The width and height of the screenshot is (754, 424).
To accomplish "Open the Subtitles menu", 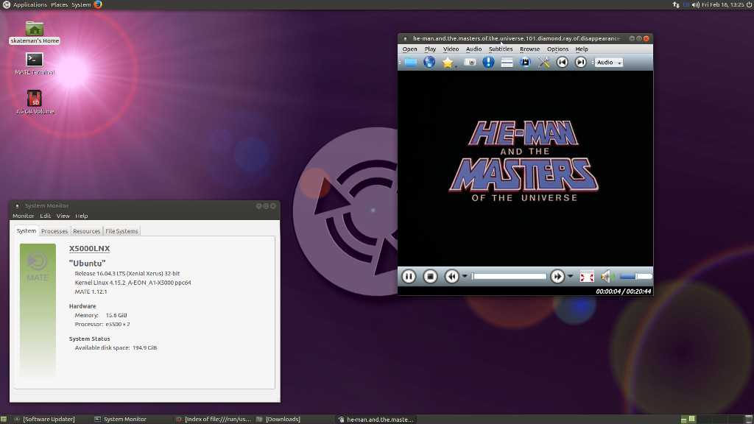I will (501, 49).
